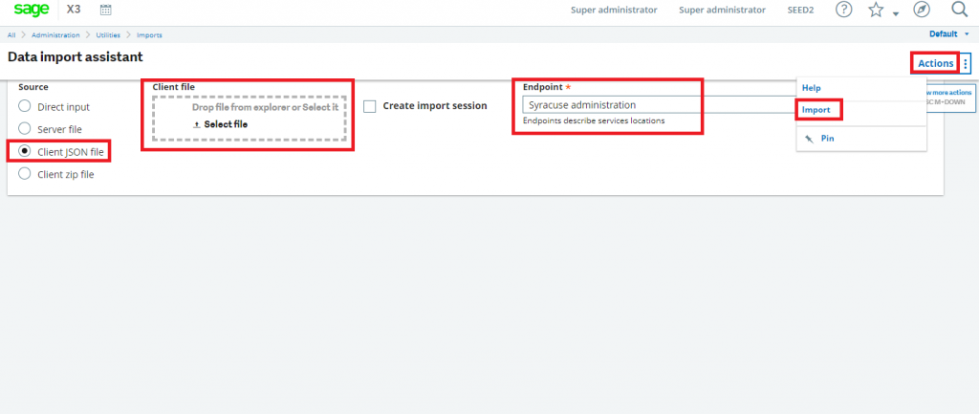Image resolution: width=979 pixels, height=414 pixels.
Task: Expand the favorites dropdown arrow
Action: [895, 13]
